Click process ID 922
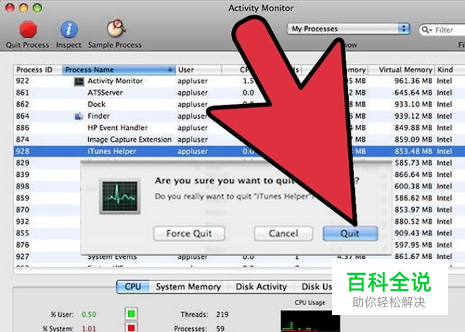 (23, 80)
